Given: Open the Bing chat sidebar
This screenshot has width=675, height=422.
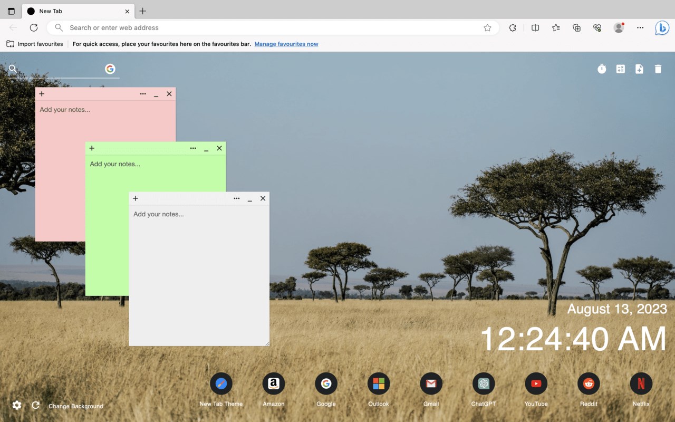Looking at the screenshot, I should click(662, 28).
